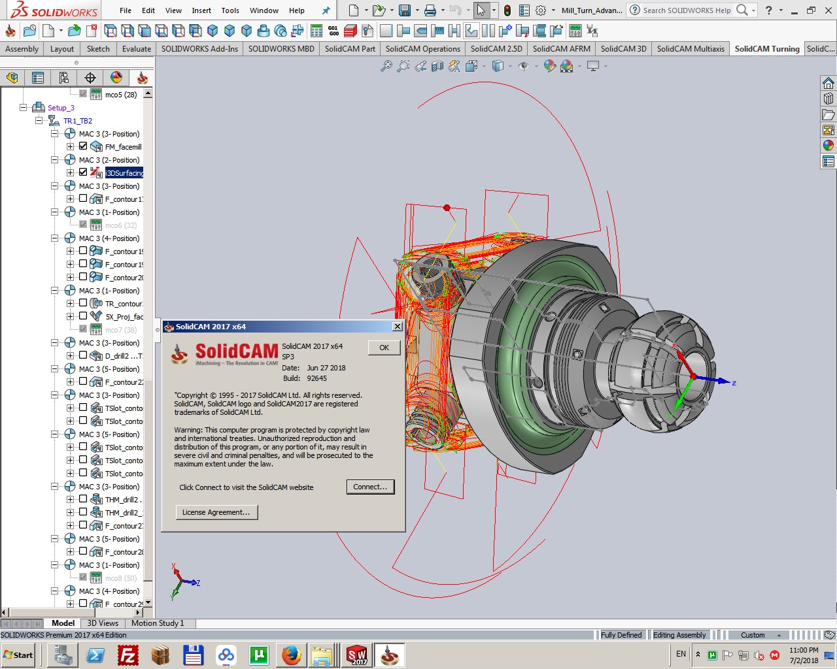This screenshot has width=837, height=669.
Task: Switch to the Evaluate tab
Action: [x=136, y=48]
